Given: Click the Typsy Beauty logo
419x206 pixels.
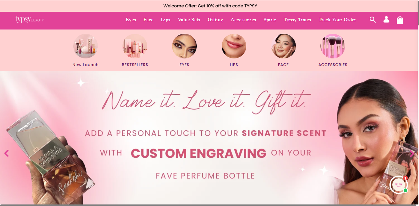Looking at the screenshot, I should [x=30, y=20].
